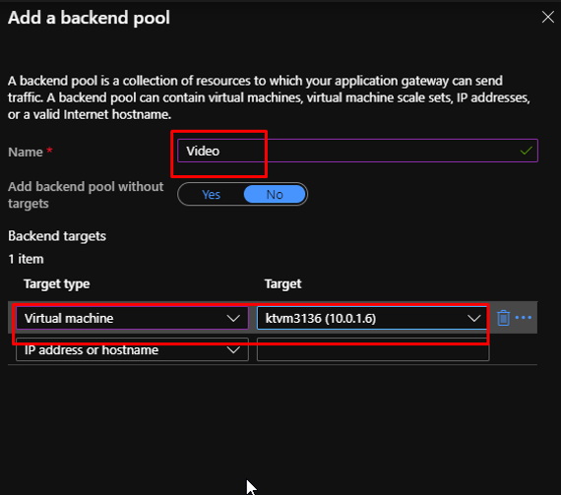The image size is (561, 495).
Task: Click the empty target field in second row
Action: click(373, 349)
